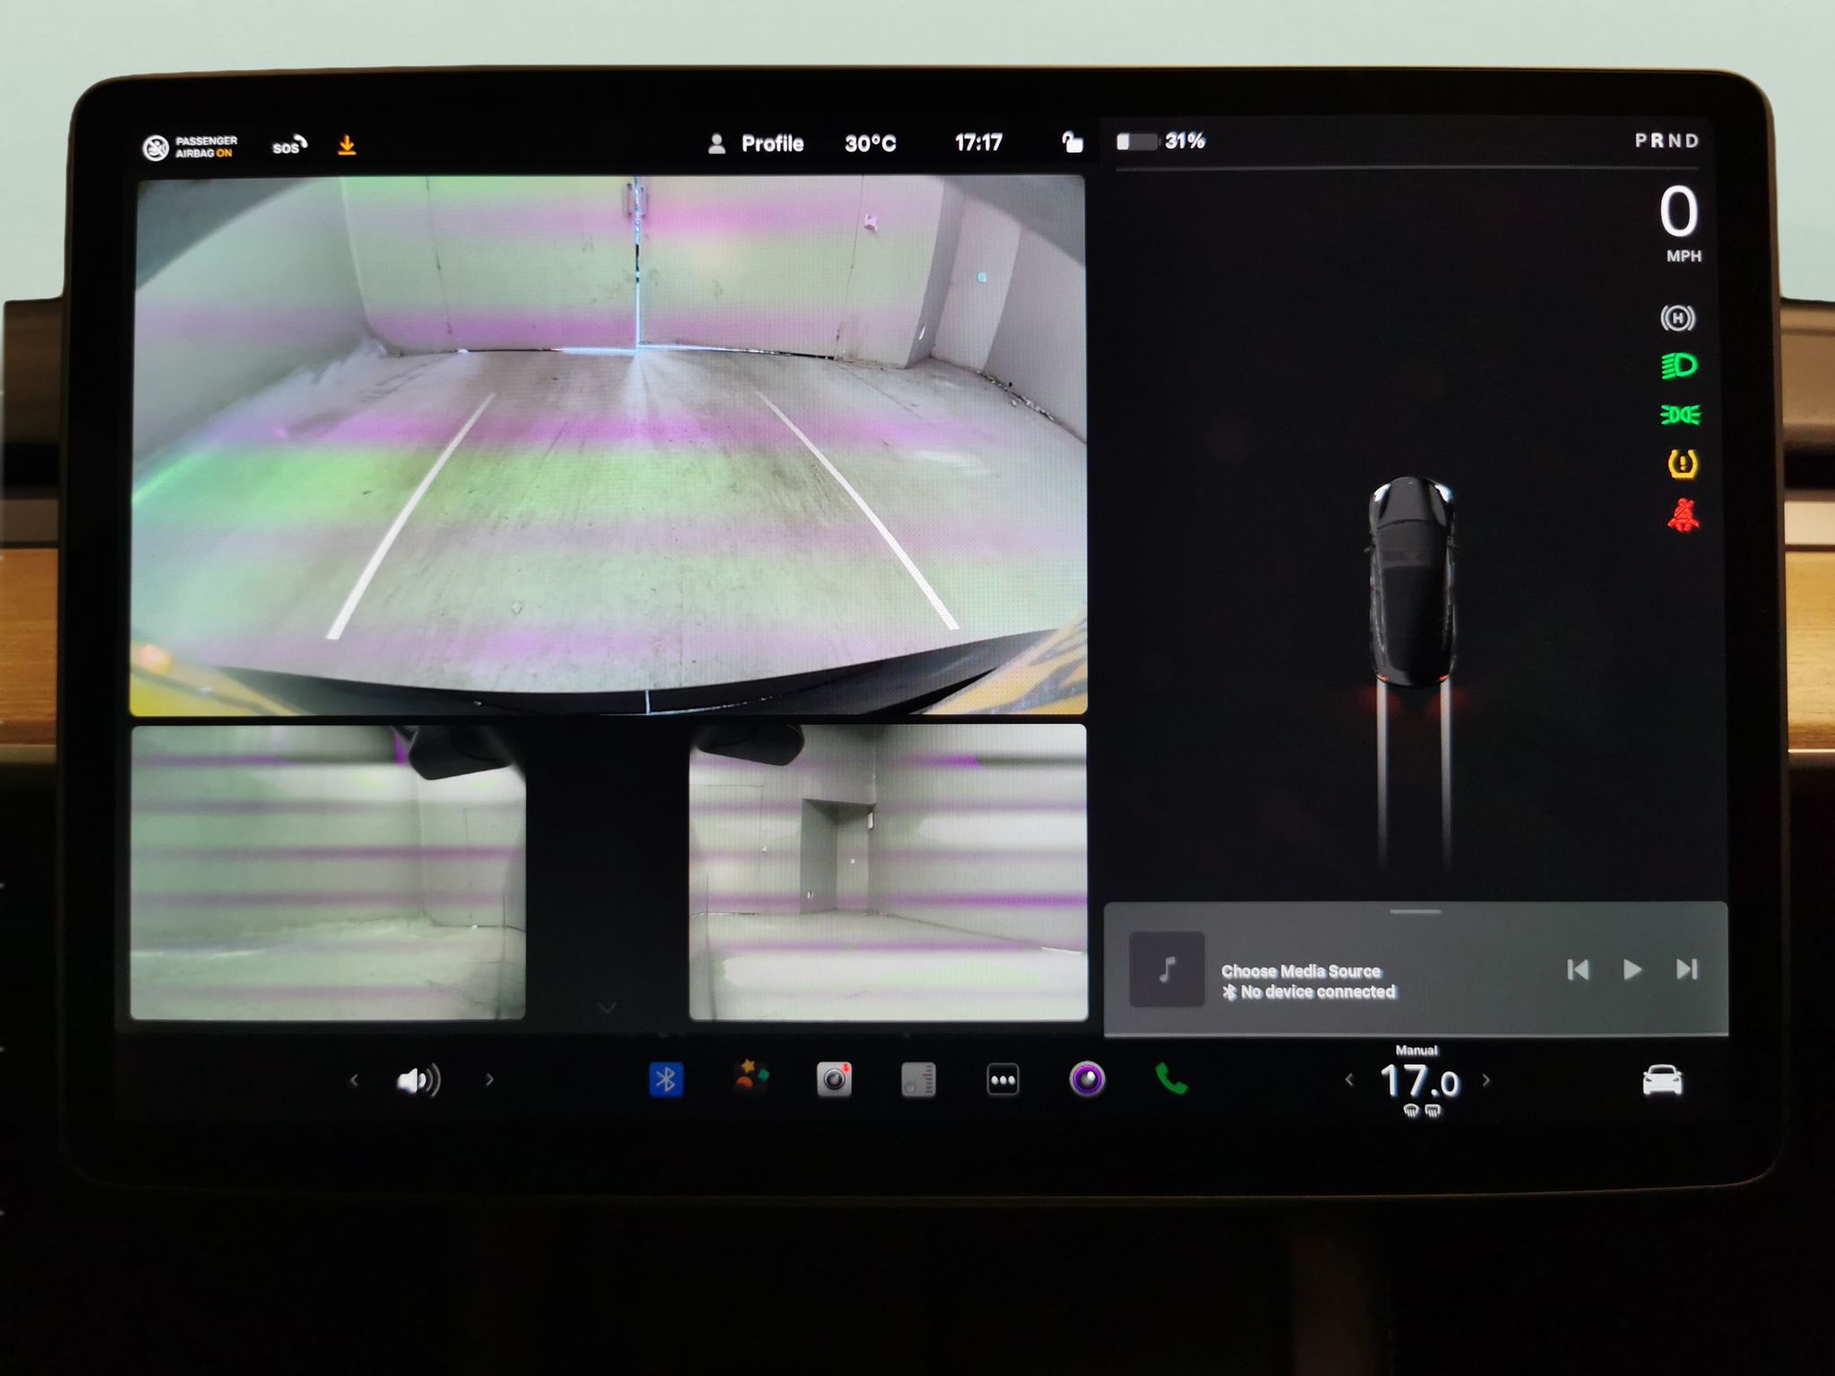Select the rear backup camera view
The height and width of the screenshot is (1376, 1835).
coord(608,445)
